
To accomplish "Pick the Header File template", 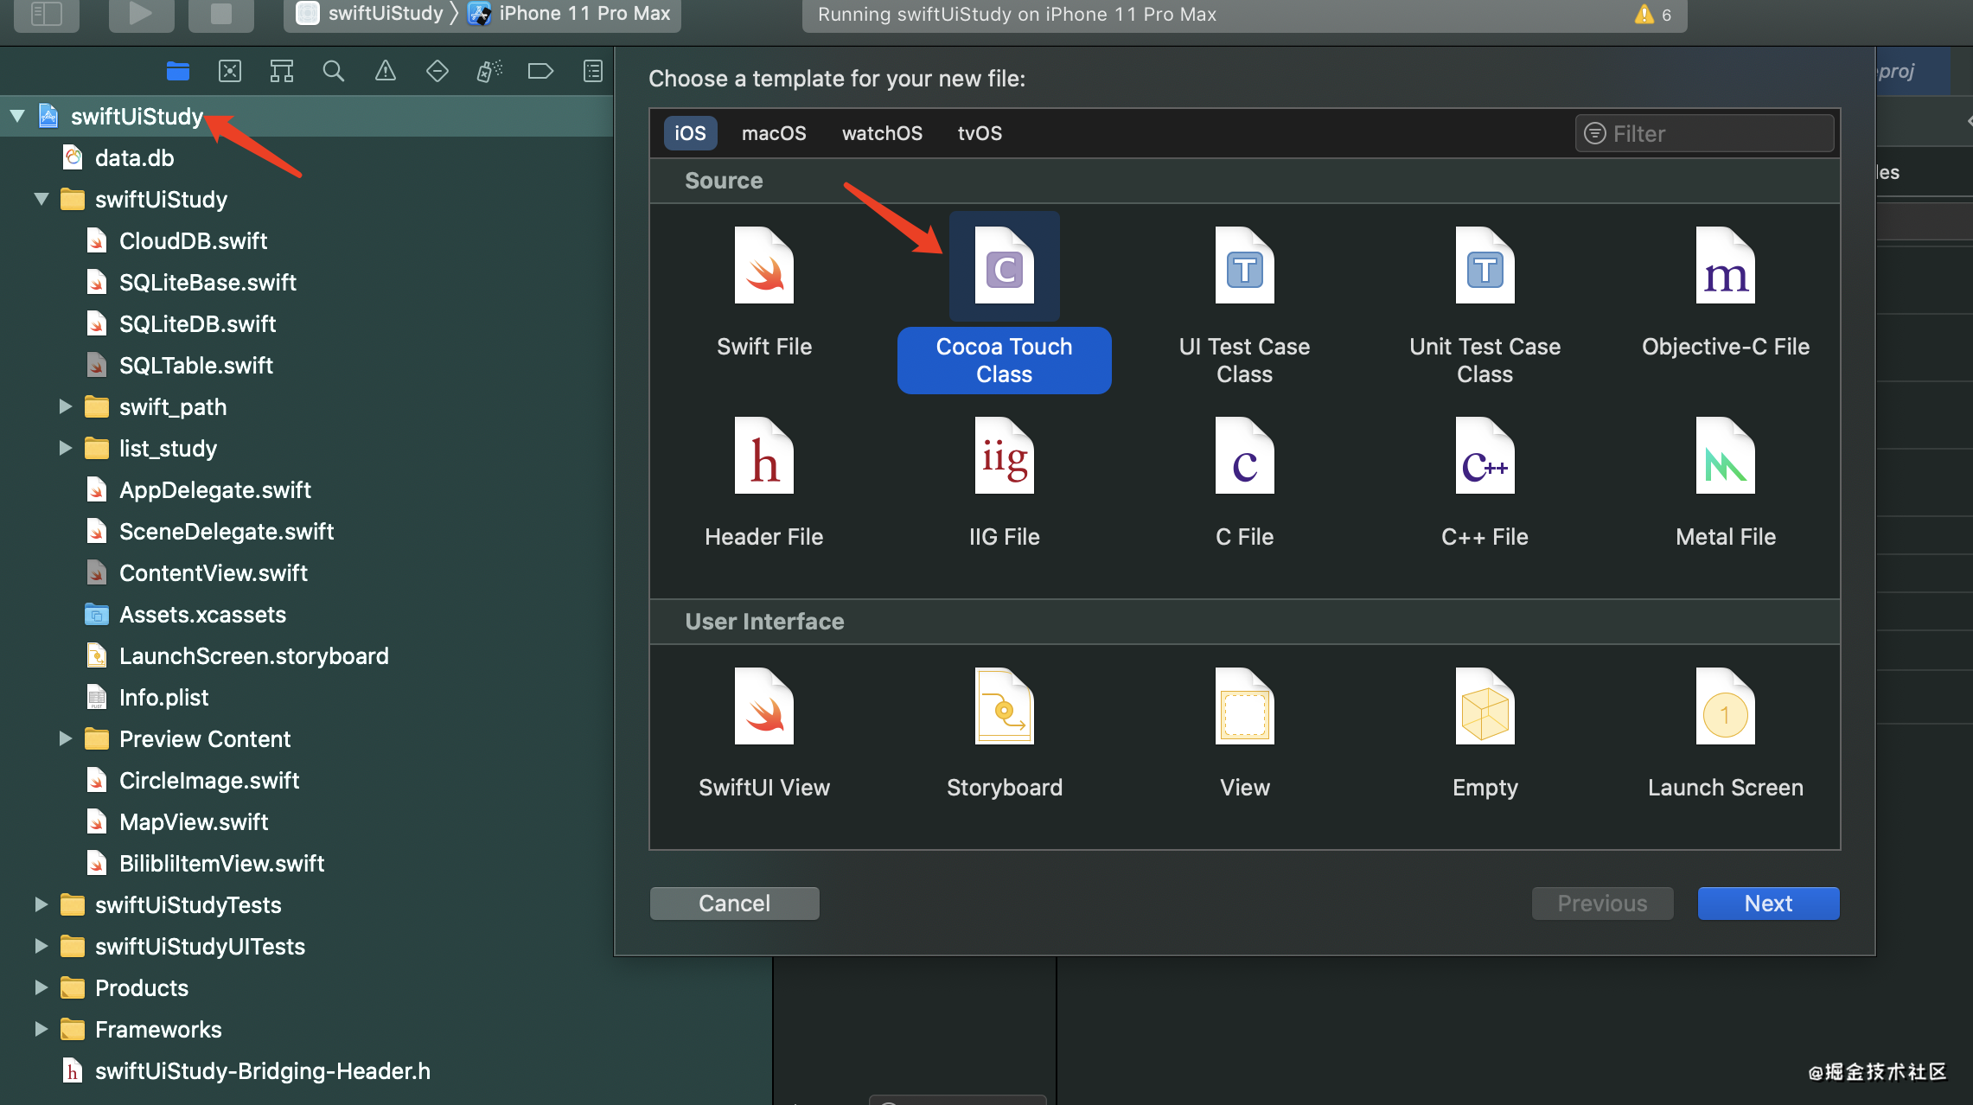I will point(763,484).
